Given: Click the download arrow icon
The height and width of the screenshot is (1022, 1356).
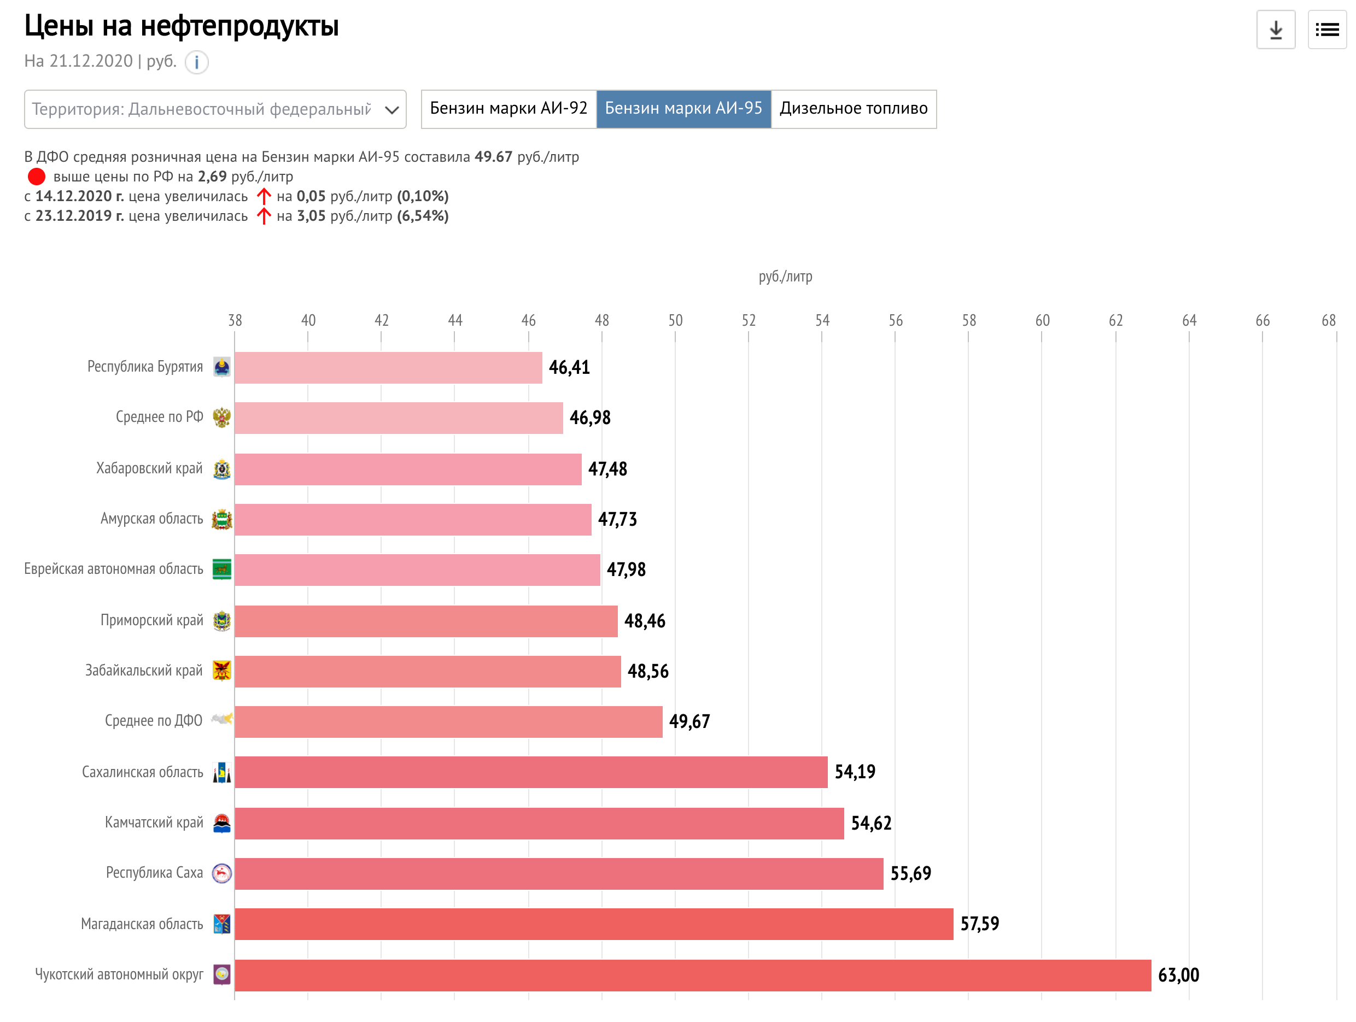Looking at the screenshot, I should 1275,30.
